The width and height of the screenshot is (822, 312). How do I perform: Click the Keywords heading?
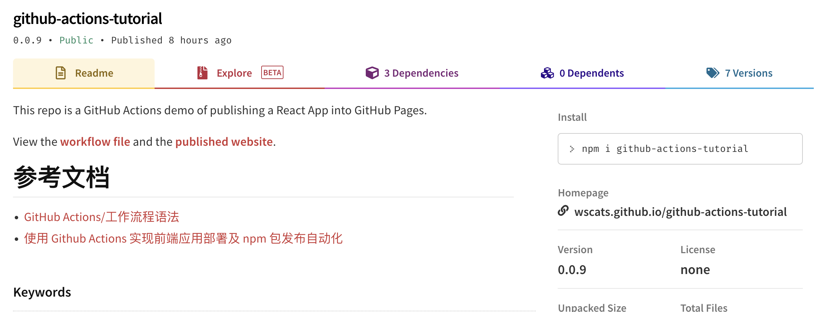(x=42, y=292)
